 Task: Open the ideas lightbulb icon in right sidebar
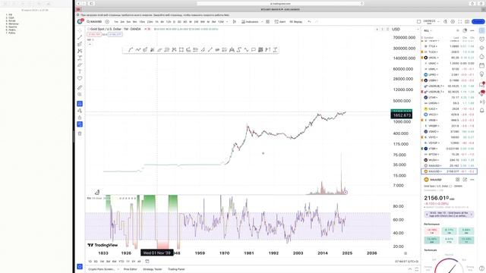click(x=481, y=74)
